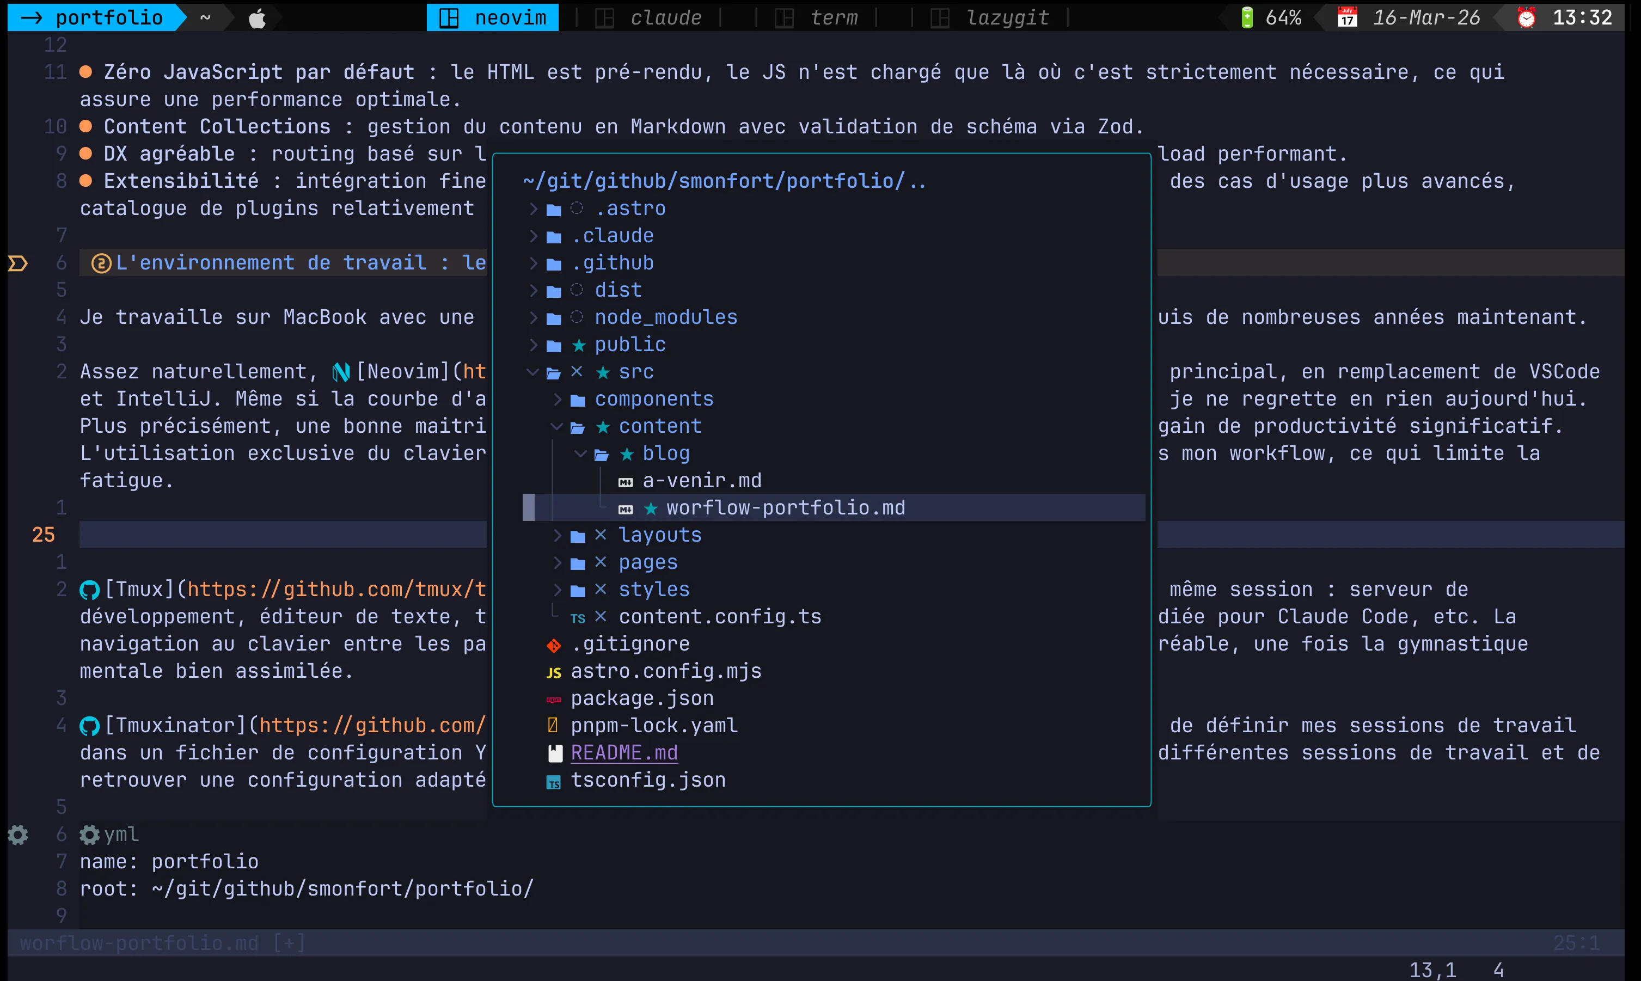
Task: Click the Apple icon in the top bar
Action: [x=257, y=18]
